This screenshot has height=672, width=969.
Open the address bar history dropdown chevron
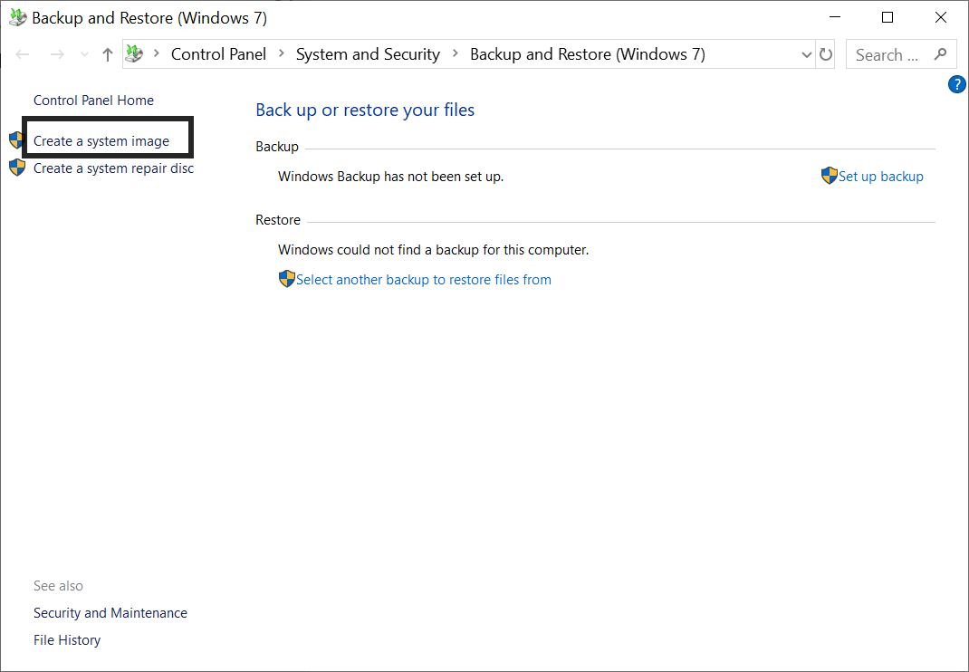click(x=806, y=54)
